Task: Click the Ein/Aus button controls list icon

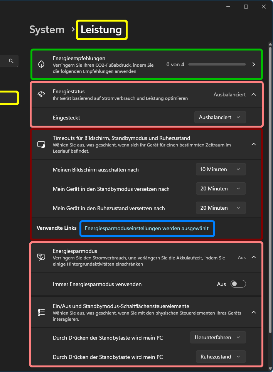Action: pos(41,312)
